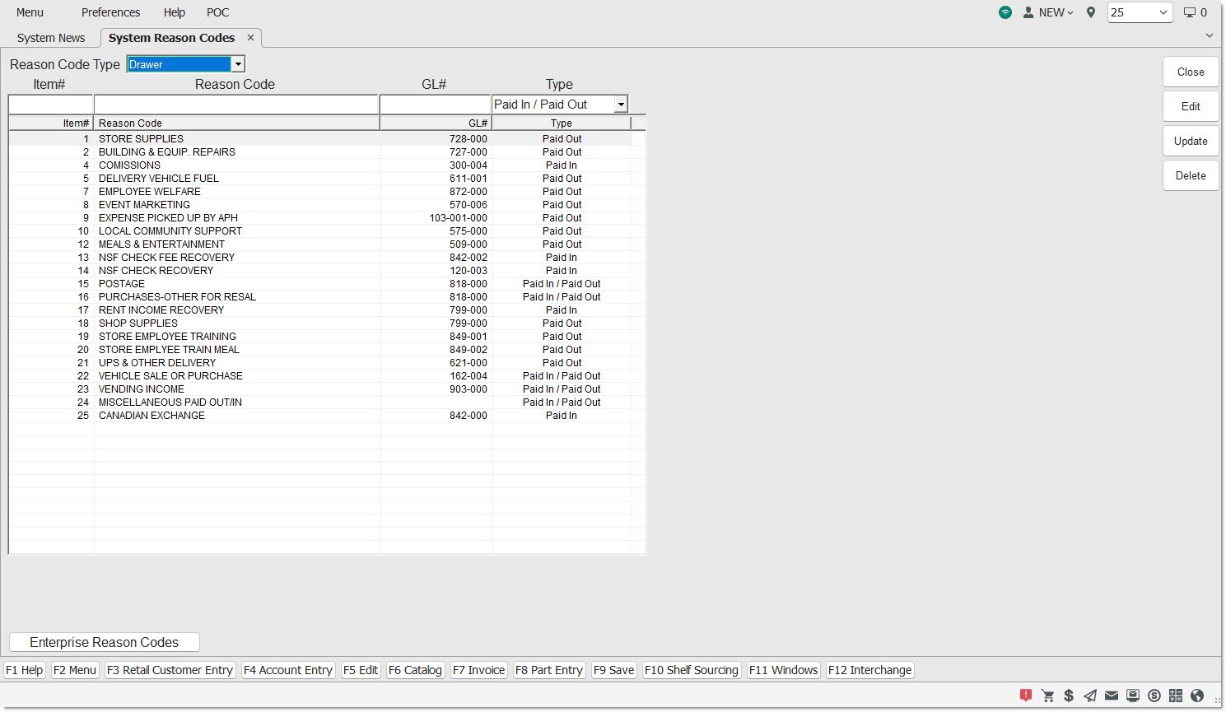Open the Paid In / Paid Out type dropdown
Viewport: 1226px width, 712px height.
pos(621,105)
